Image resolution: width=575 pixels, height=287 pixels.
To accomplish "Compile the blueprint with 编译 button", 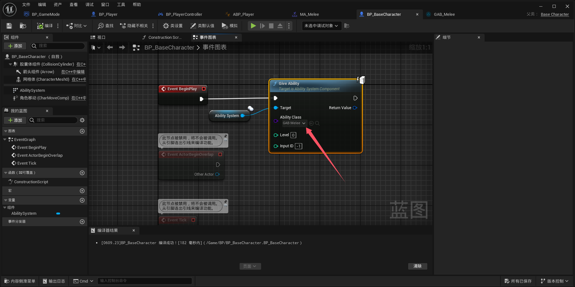I will [45, 26].
